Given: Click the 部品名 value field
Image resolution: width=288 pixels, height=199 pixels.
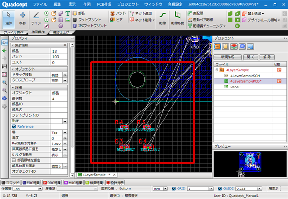Looking at the screenshot, I should [59, 110].
